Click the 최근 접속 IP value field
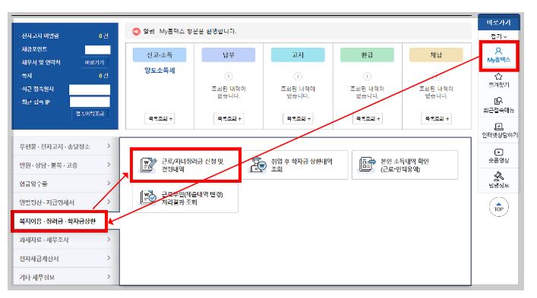Screen dimensions: 537x298 pyautogui.click(x=90, y=102)
